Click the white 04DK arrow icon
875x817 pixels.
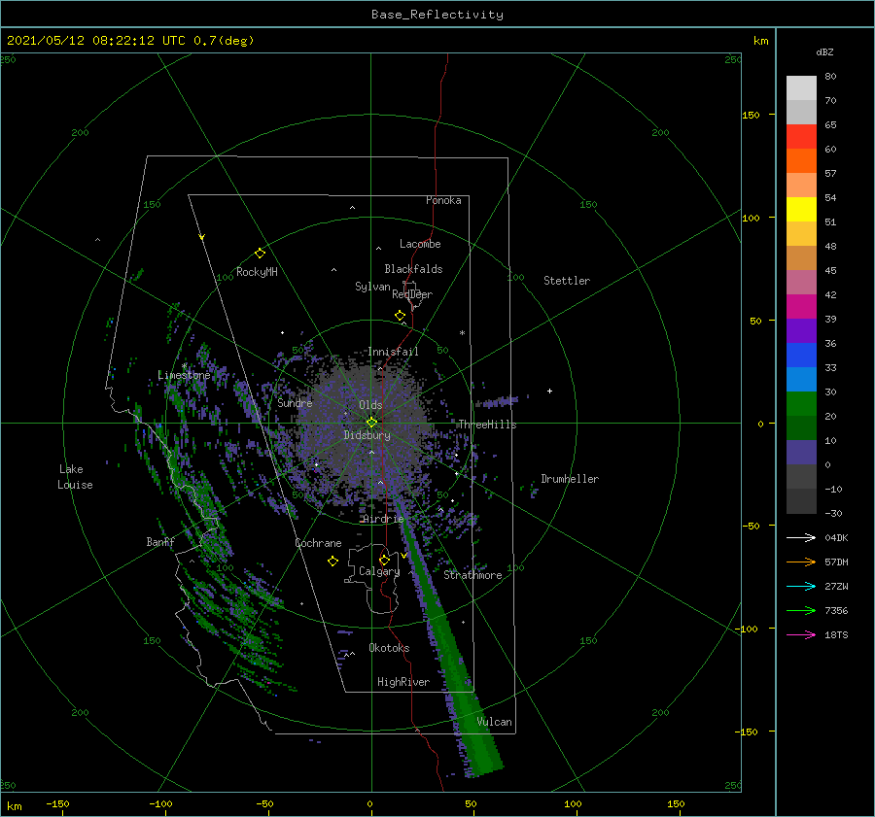coord(801,537)
